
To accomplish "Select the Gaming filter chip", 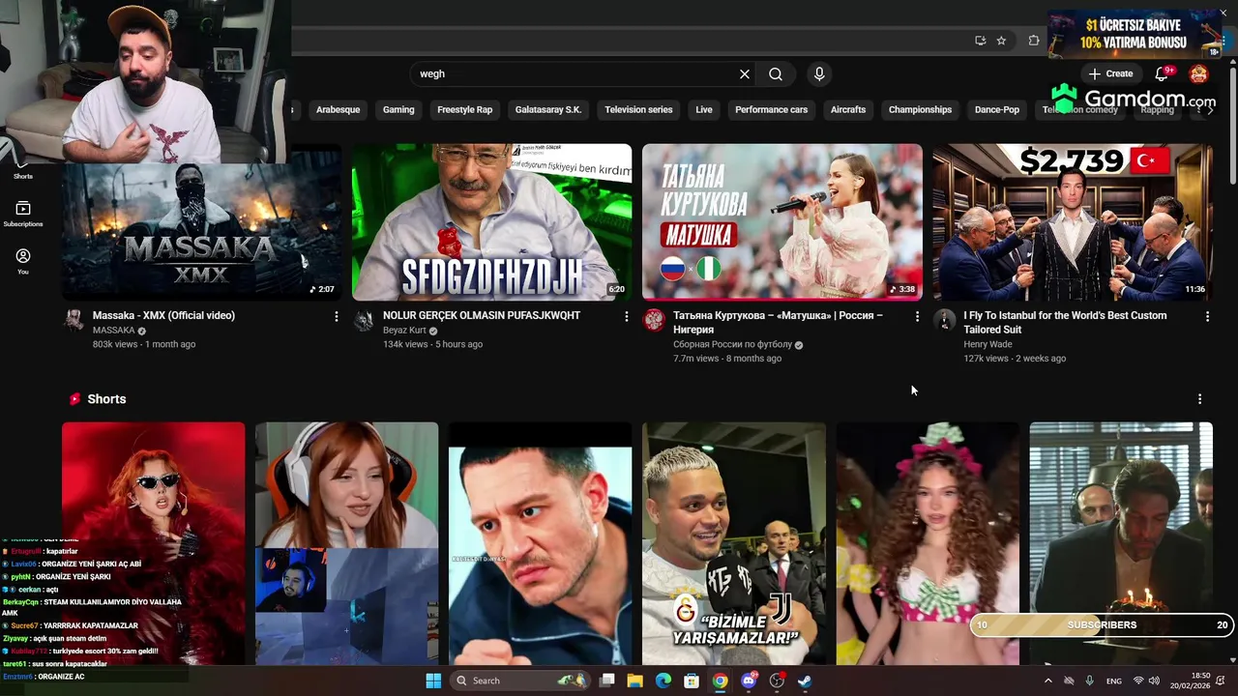I will [x=398, y=110].
